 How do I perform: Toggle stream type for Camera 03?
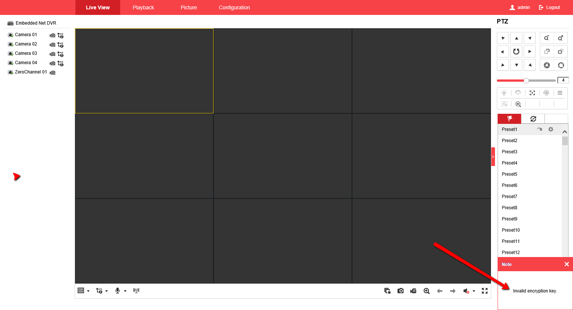pyautogui.click(x=60, y=54)
